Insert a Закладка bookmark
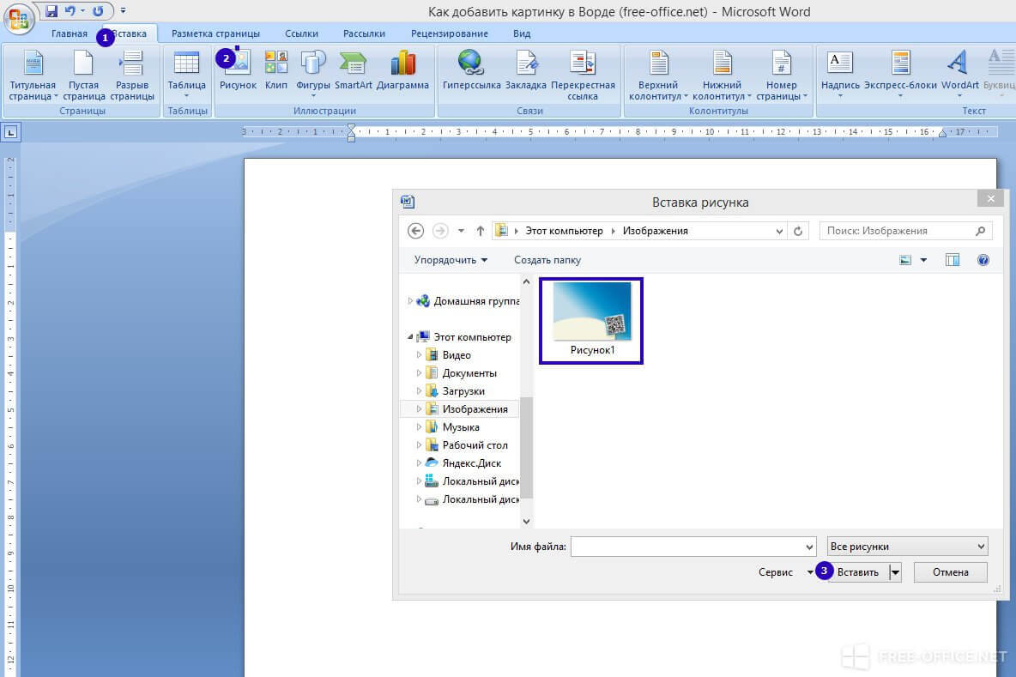Screen dimensions: 1016x677 [525, 71]
